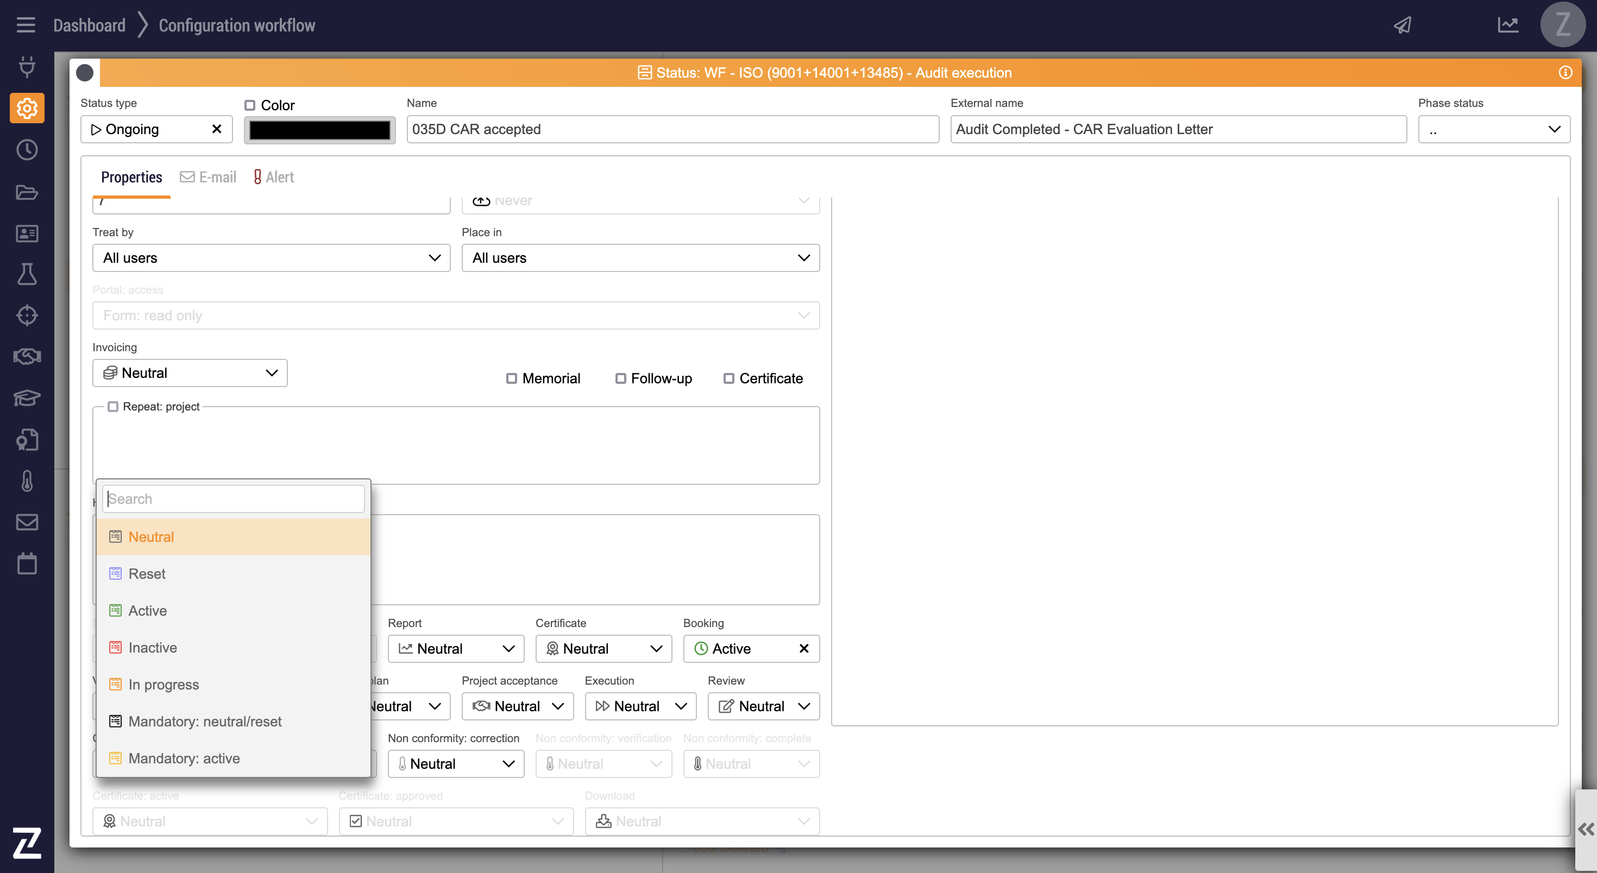Screen dimensions: 1597x873
Task: Clear the Booking Active selection
Action: (803, 648)
